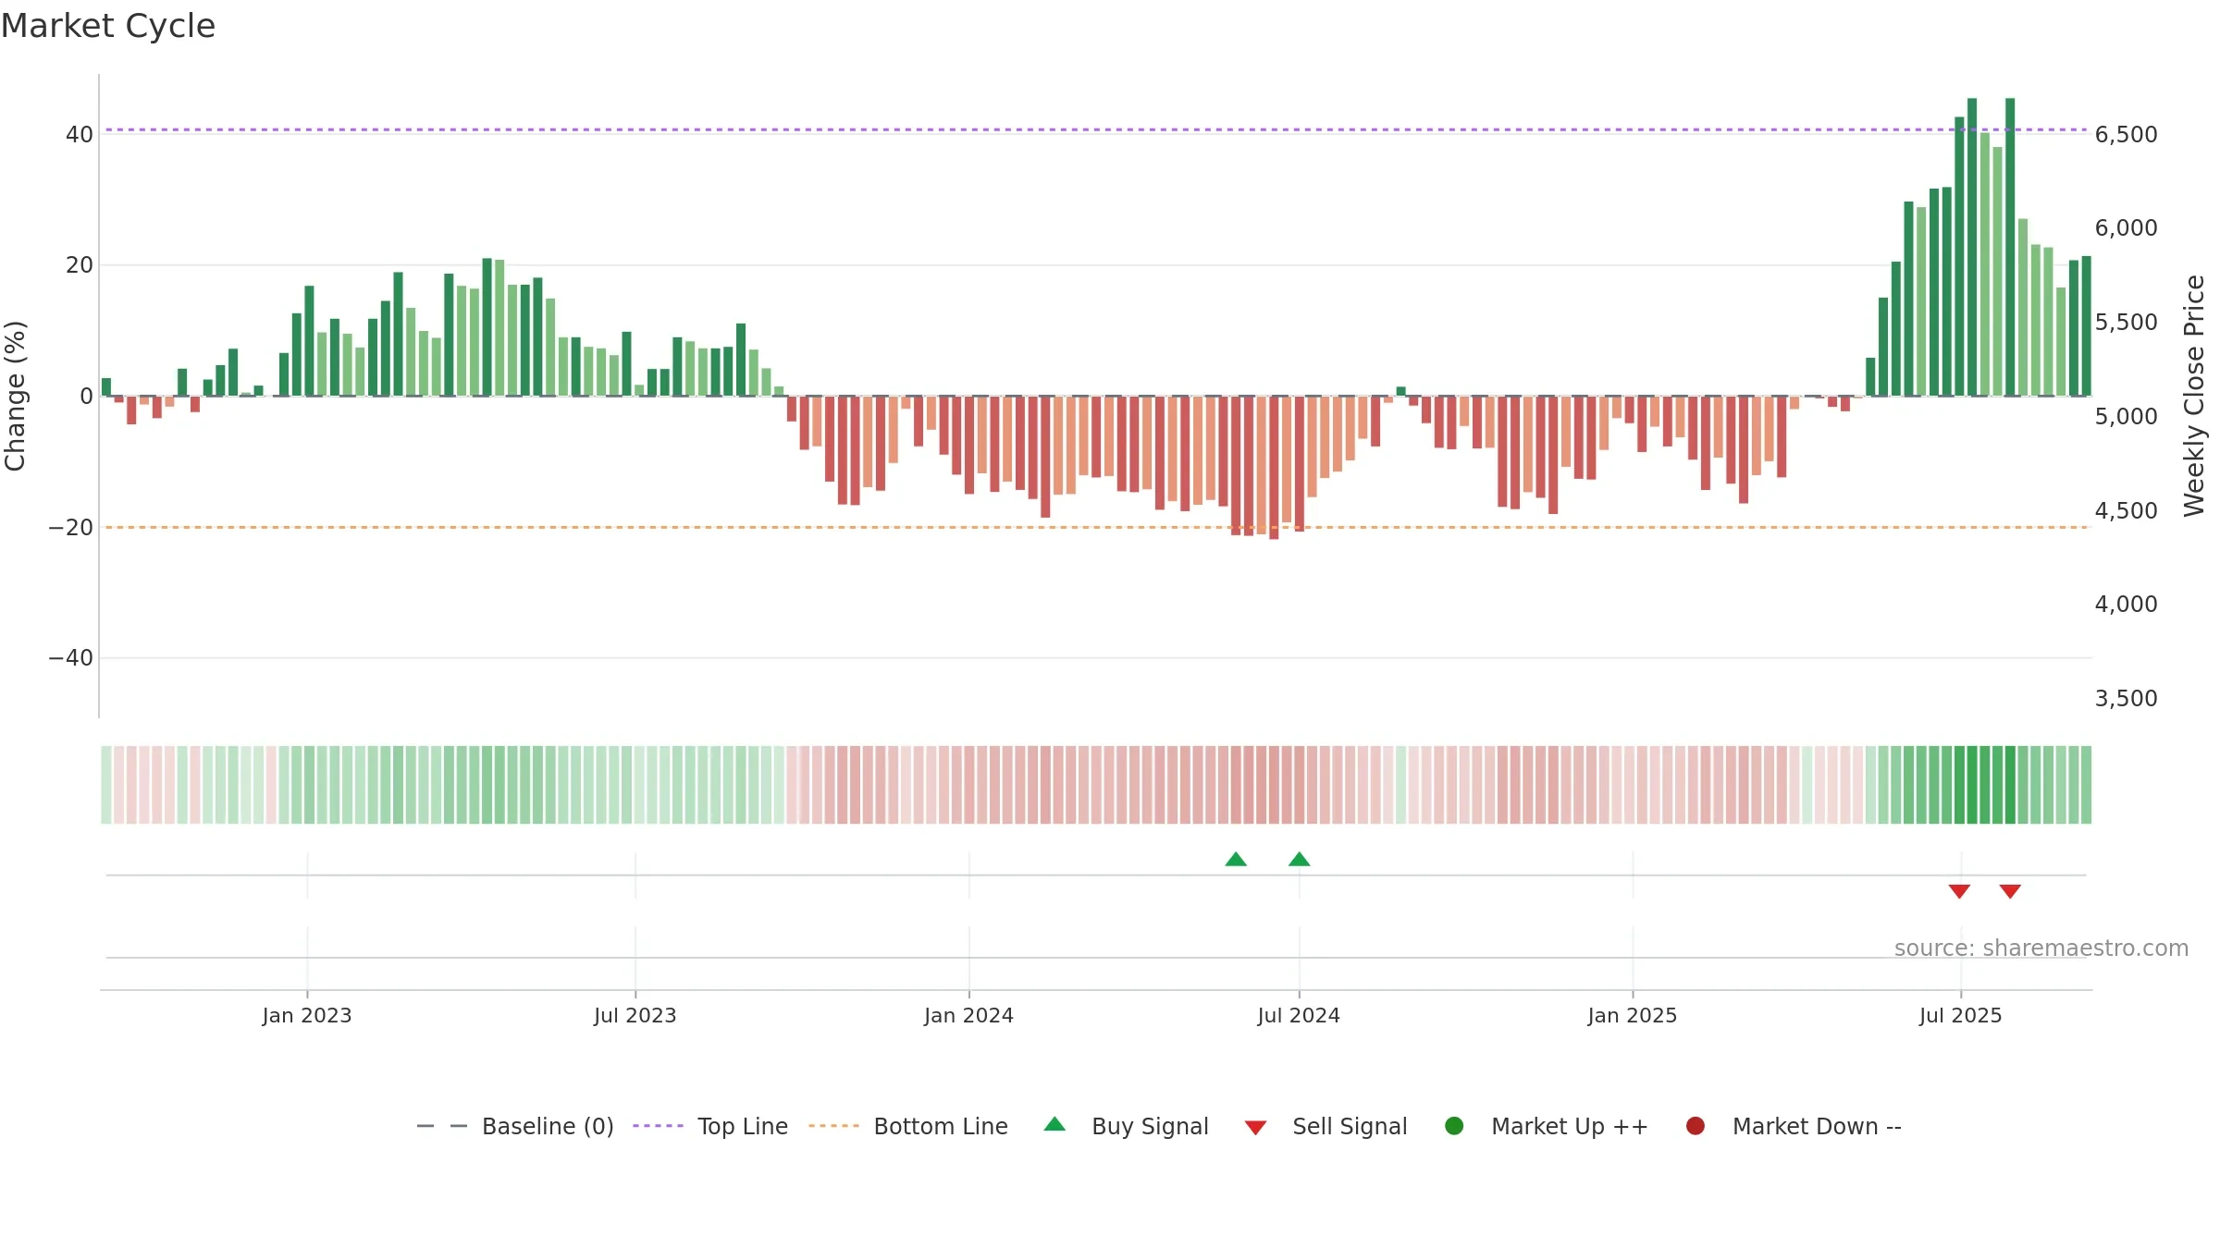Viewport: 2220px width, 1248px height.
Task: Toggle the Market Up ++ legend entry
Action: 1546,1126
